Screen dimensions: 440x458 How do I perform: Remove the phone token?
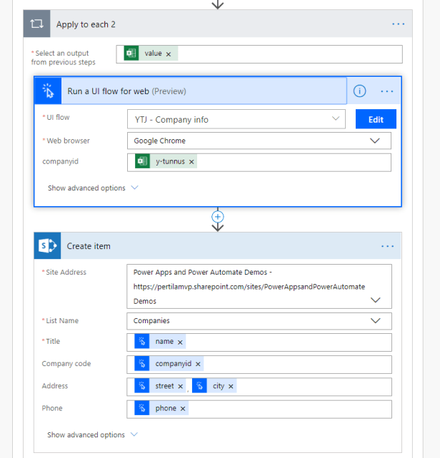pos(183,409)
